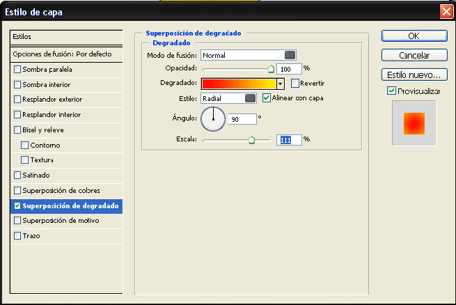Click the Ángulo value field
The width and height of the screenshot is (456, 305).
(x=242, y=119)
